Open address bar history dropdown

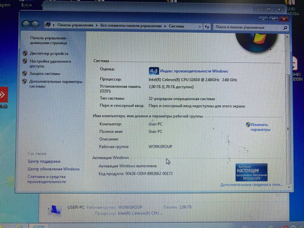click(199, 27)
